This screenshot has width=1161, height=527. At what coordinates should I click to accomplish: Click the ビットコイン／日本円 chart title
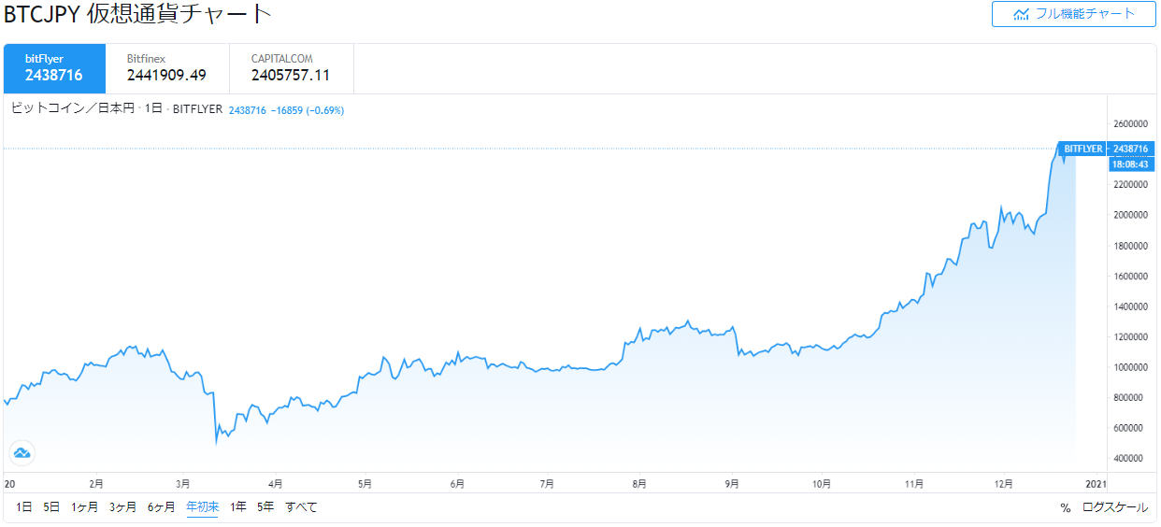click(72, 109)
